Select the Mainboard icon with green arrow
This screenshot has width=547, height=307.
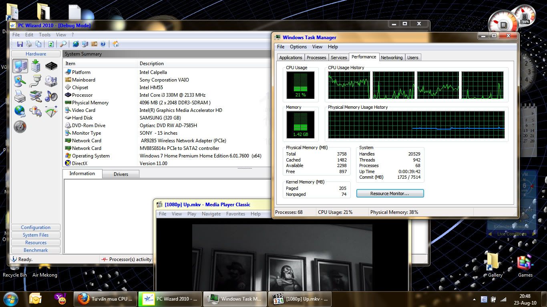click(36, 66)
